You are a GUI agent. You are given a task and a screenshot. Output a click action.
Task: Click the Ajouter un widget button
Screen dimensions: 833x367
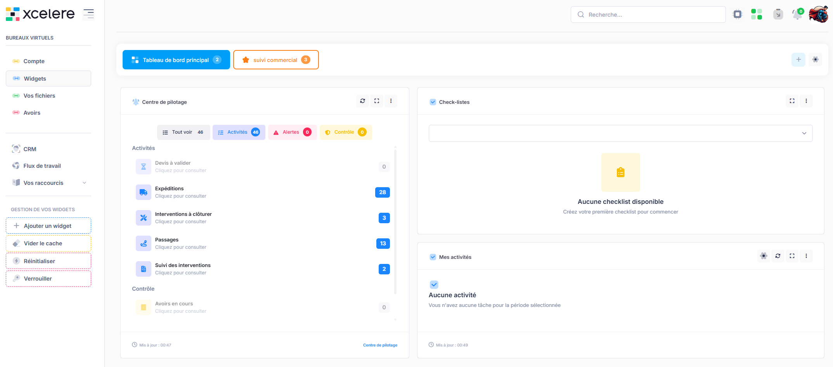tap(48, 226)
